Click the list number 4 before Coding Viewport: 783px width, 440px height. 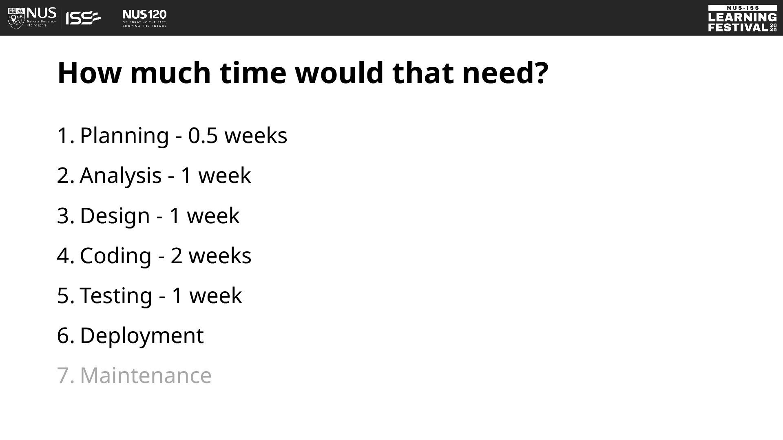(65, 256)
